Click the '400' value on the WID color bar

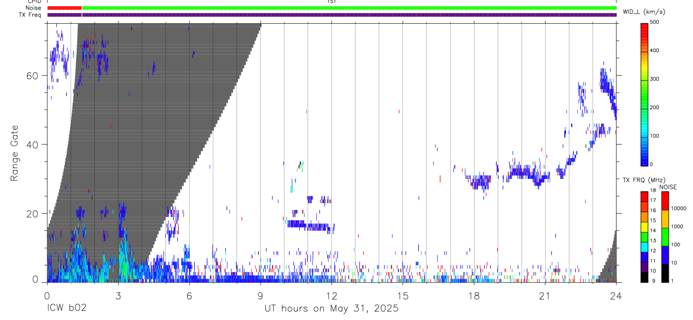(x=655, y=51)
